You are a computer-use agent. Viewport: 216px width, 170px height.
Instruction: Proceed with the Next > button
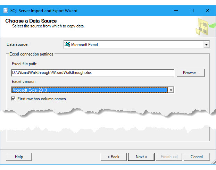(x=141, y=157)
